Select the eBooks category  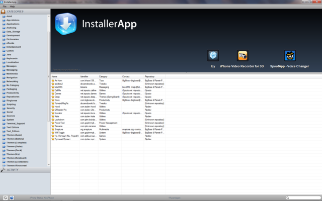[10, 43]
